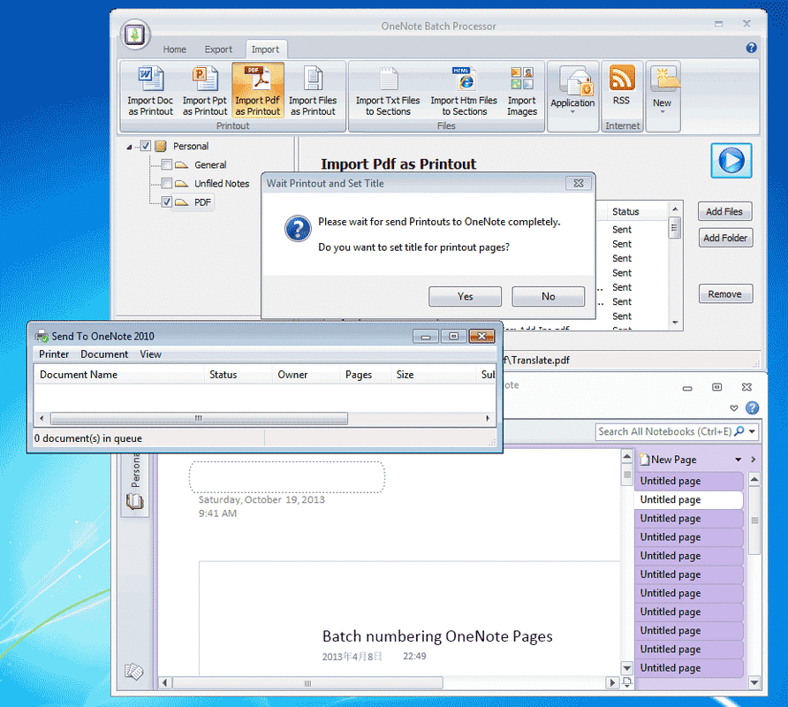Click the Owner column header
Image resolution: width=788 pixels, height=707 pixels.
click(306, 375)
